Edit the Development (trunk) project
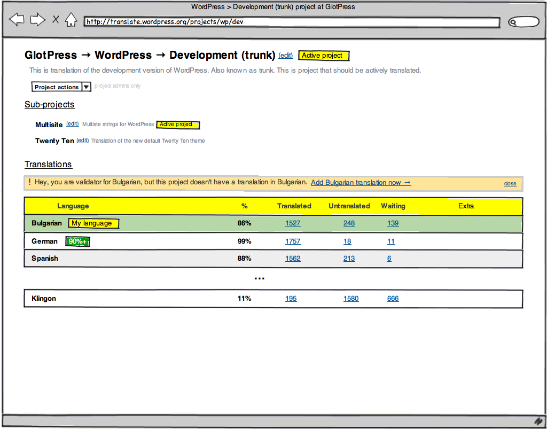Viewport: 547px width, 429px height. point(286,56)
